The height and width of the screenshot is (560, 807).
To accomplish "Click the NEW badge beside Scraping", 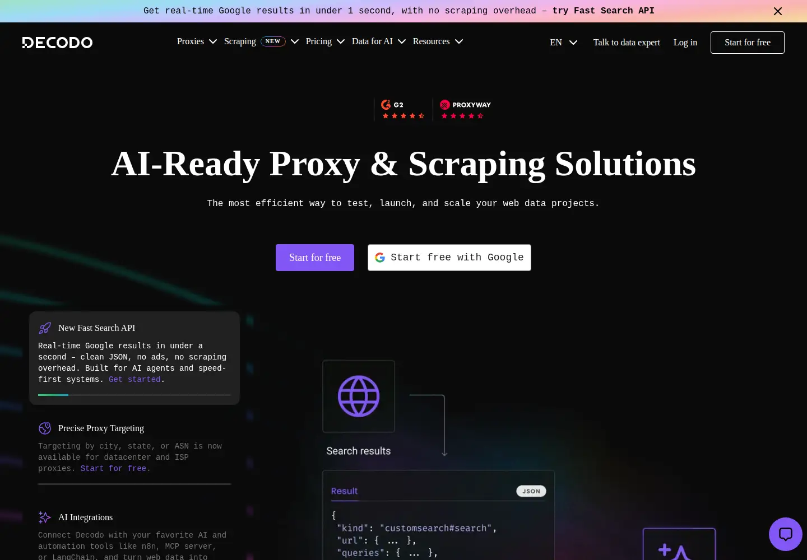I will (x=273, y=41).
